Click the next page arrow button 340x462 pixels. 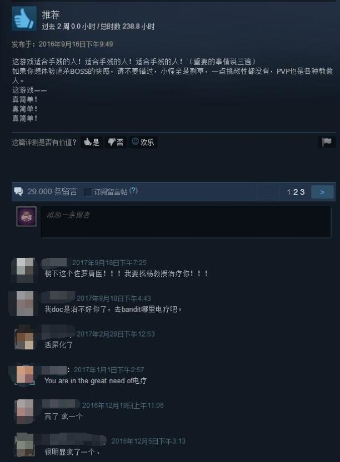[x=323, y=192]
